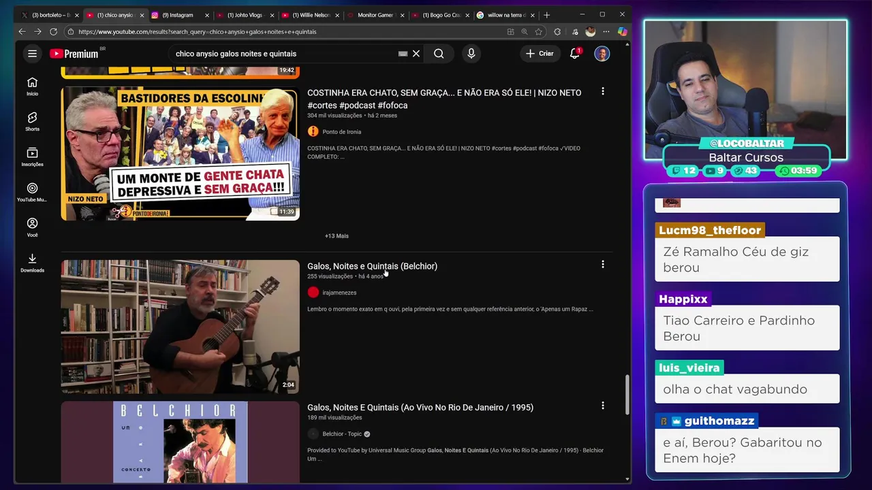Click Happixx username in chat
Image resolution: width=872 pixels, height=490 pixels.
pos(683,299)
